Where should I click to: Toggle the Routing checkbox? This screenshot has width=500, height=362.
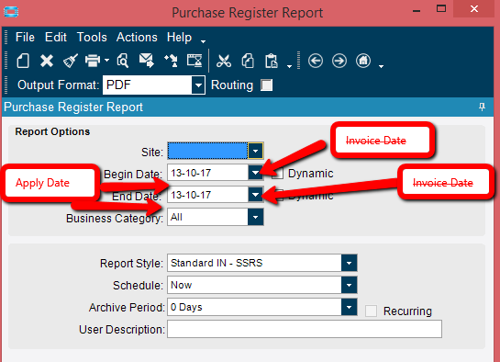coord(267,85)
